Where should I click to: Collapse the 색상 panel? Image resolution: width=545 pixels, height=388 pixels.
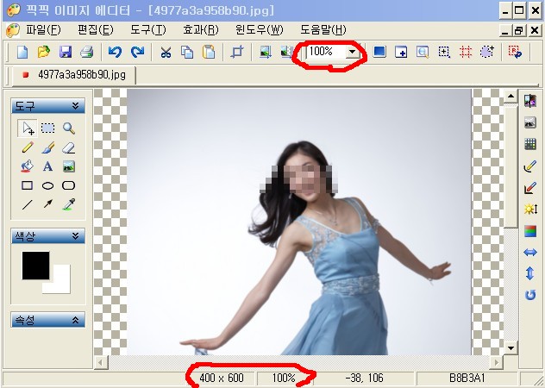click(x=75, y=236)
